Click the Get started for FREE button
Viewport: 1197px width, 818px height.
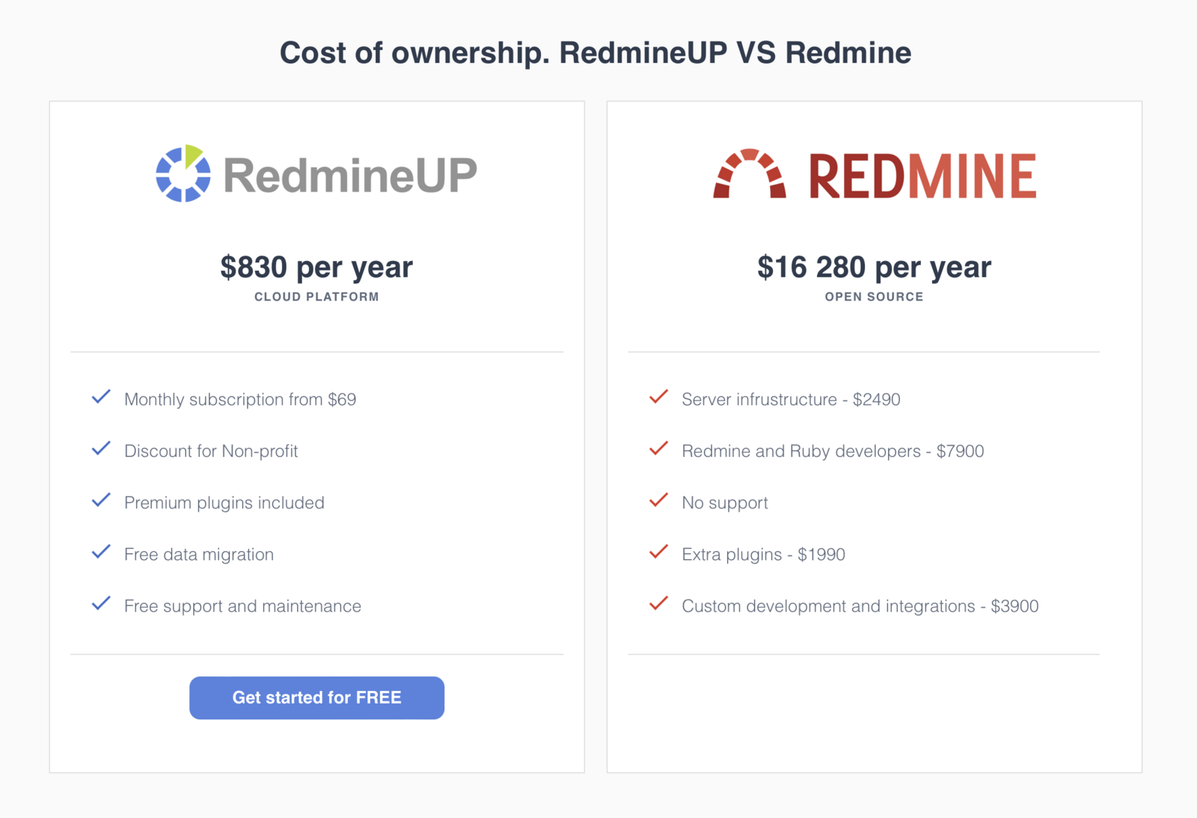(316, 697)
